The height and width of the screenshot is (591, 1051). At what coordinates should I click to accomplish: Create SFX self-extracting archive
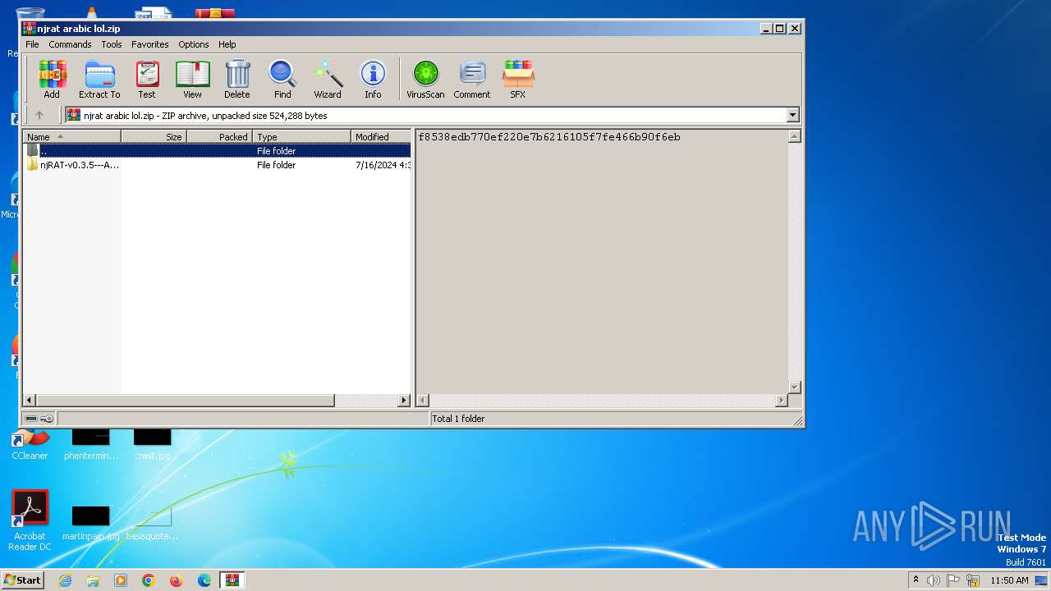(518, 80)
